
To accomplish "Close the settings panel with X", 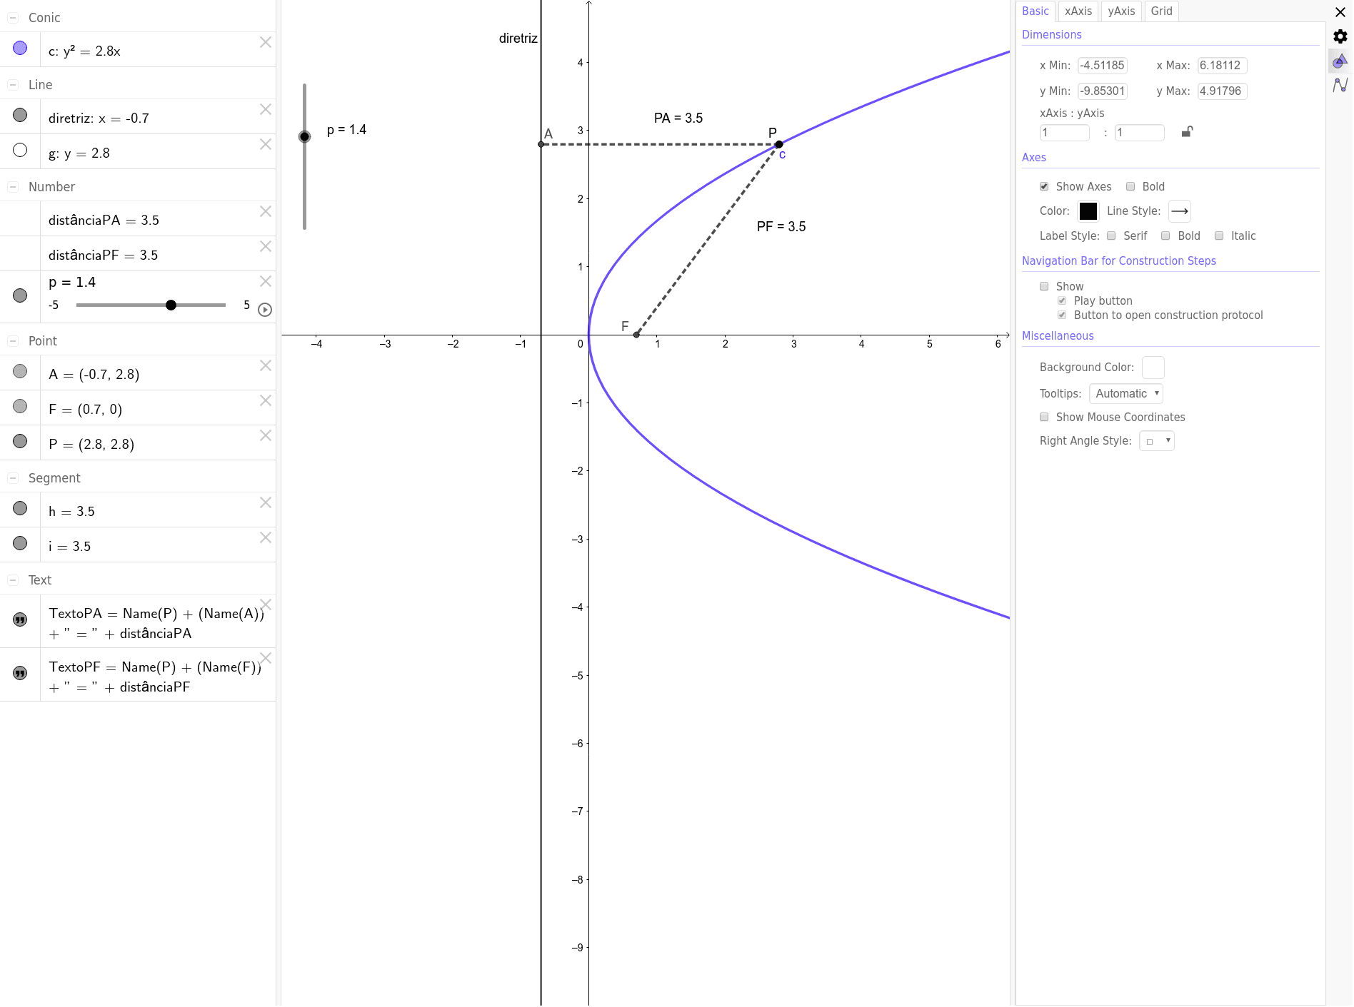I will pyautogui.click(x=1340, y=11).
